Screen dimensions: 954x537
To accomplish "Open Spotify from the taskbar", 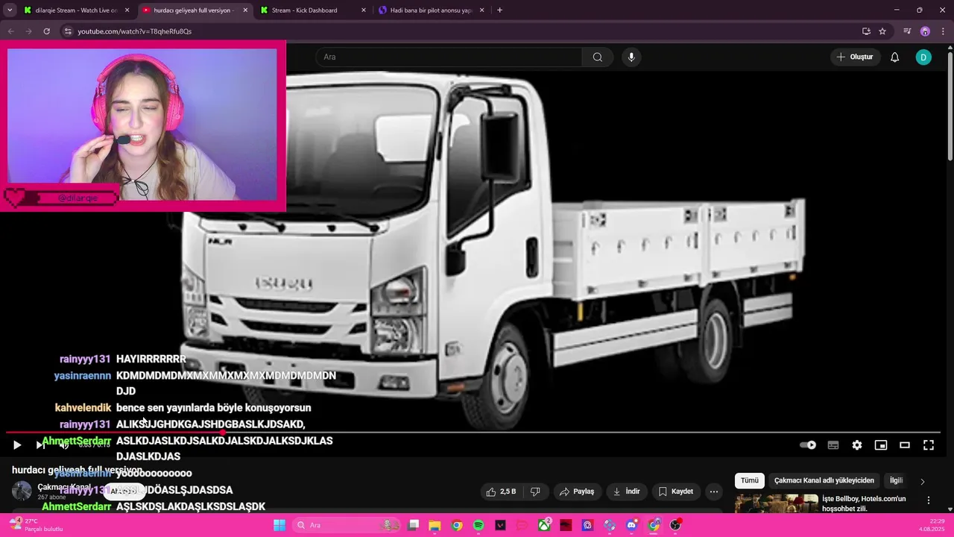I will click(478, 525).
